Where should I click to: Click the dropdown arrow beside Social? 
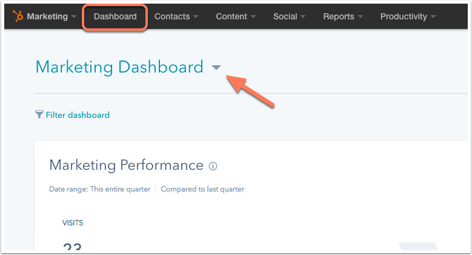click(303, 17)
